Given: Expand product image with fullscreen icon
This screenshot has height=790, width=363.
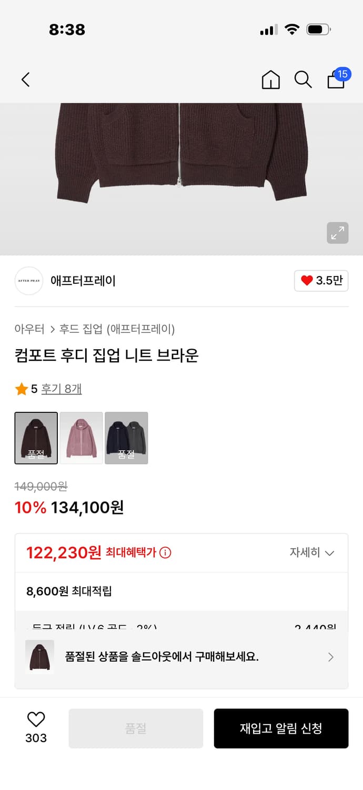Looking at the screenshot, I should [337, 233].
